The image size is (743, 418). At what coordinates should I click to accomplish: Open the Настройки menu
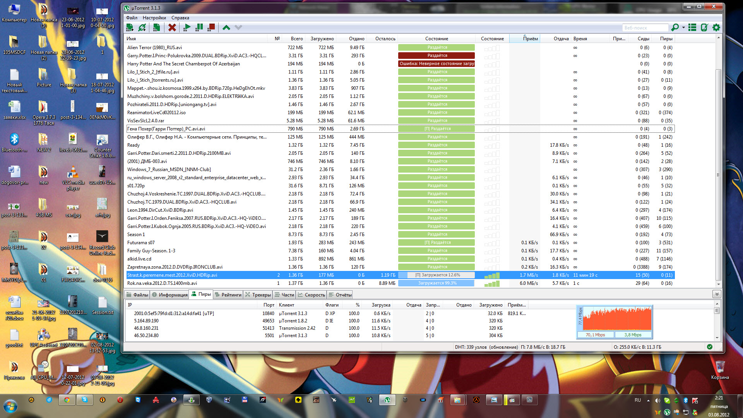154,18
